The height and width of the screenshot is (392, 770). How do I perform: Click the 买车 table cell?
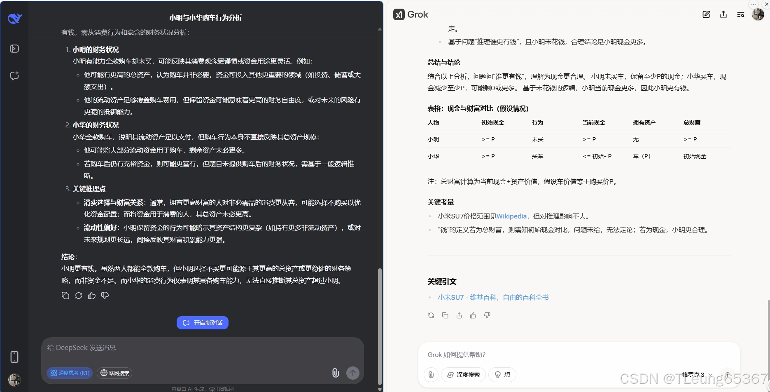pos(538,156)
